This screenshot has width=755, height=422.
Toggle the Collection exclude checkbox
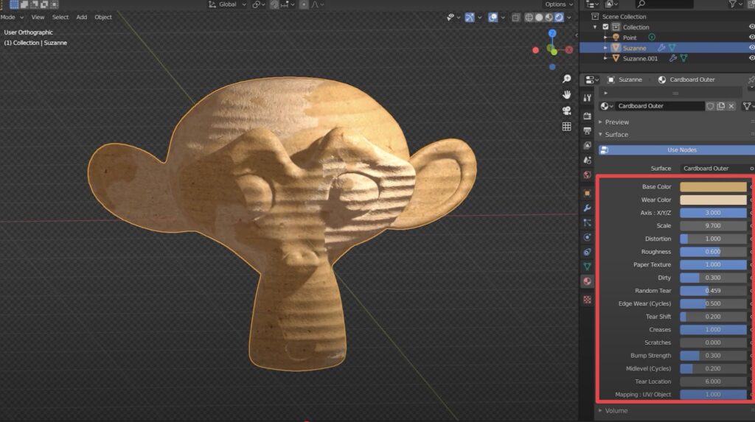606,27
